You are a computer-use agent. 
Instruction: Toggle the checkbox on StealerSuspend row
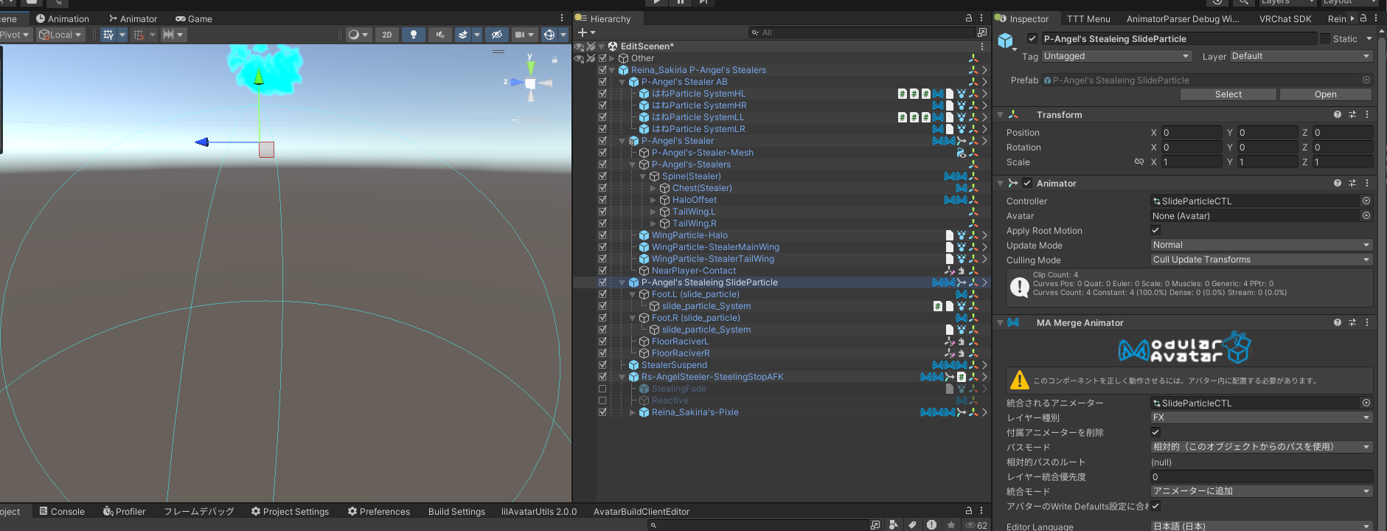click(x=602, y=365)
